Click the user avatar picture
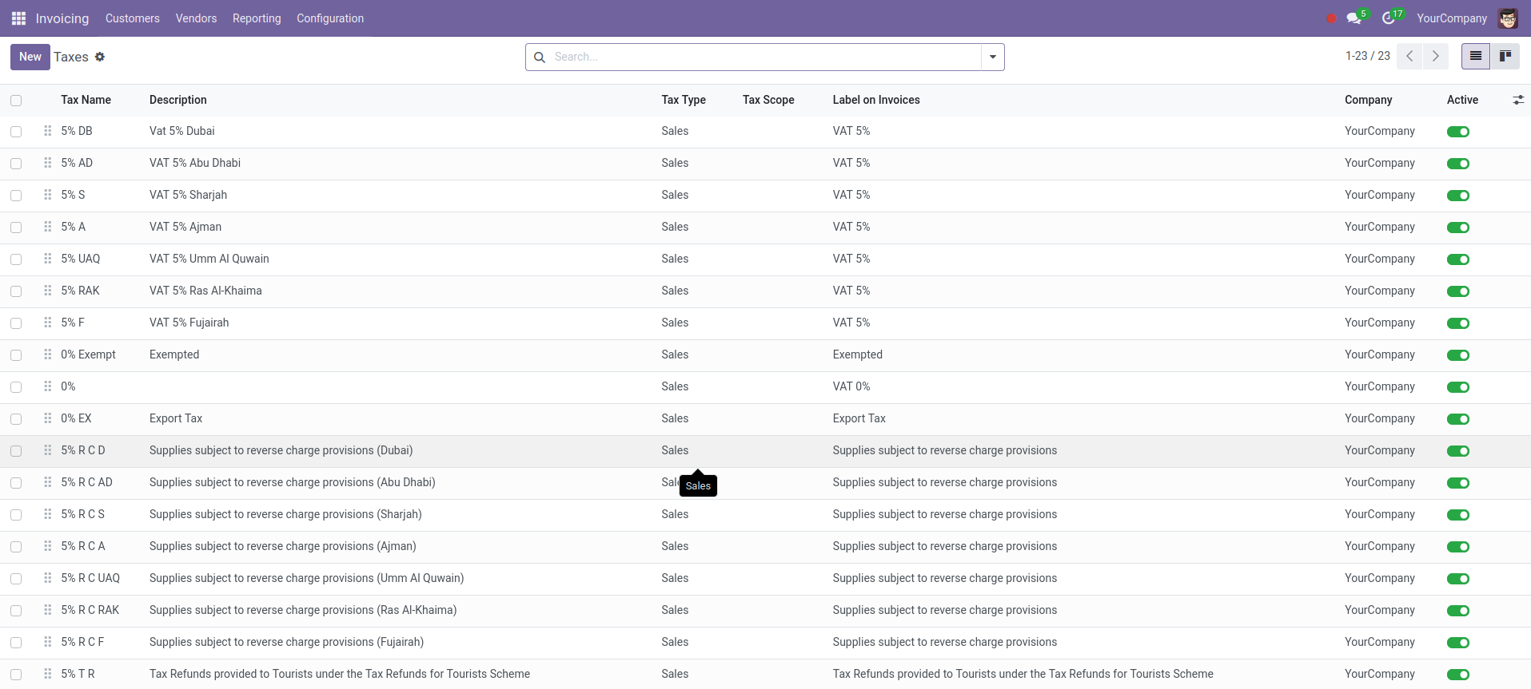 click(x=1508, y=18)
